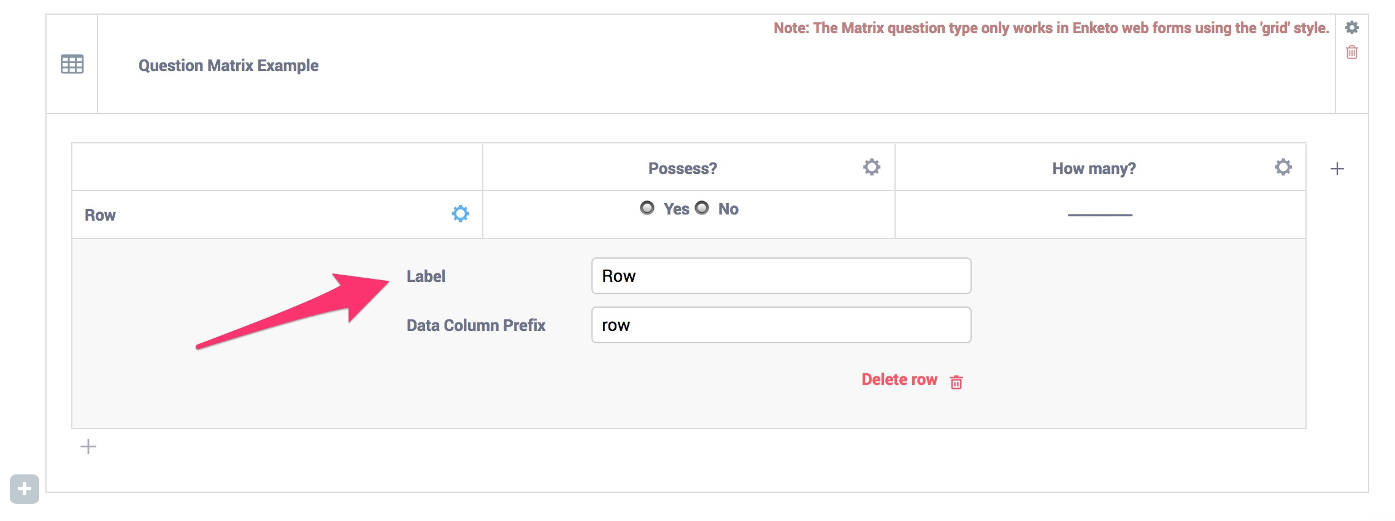Add a new matrix column with plus
The width and height of the screenshot is (1395, 521).
1337,169
